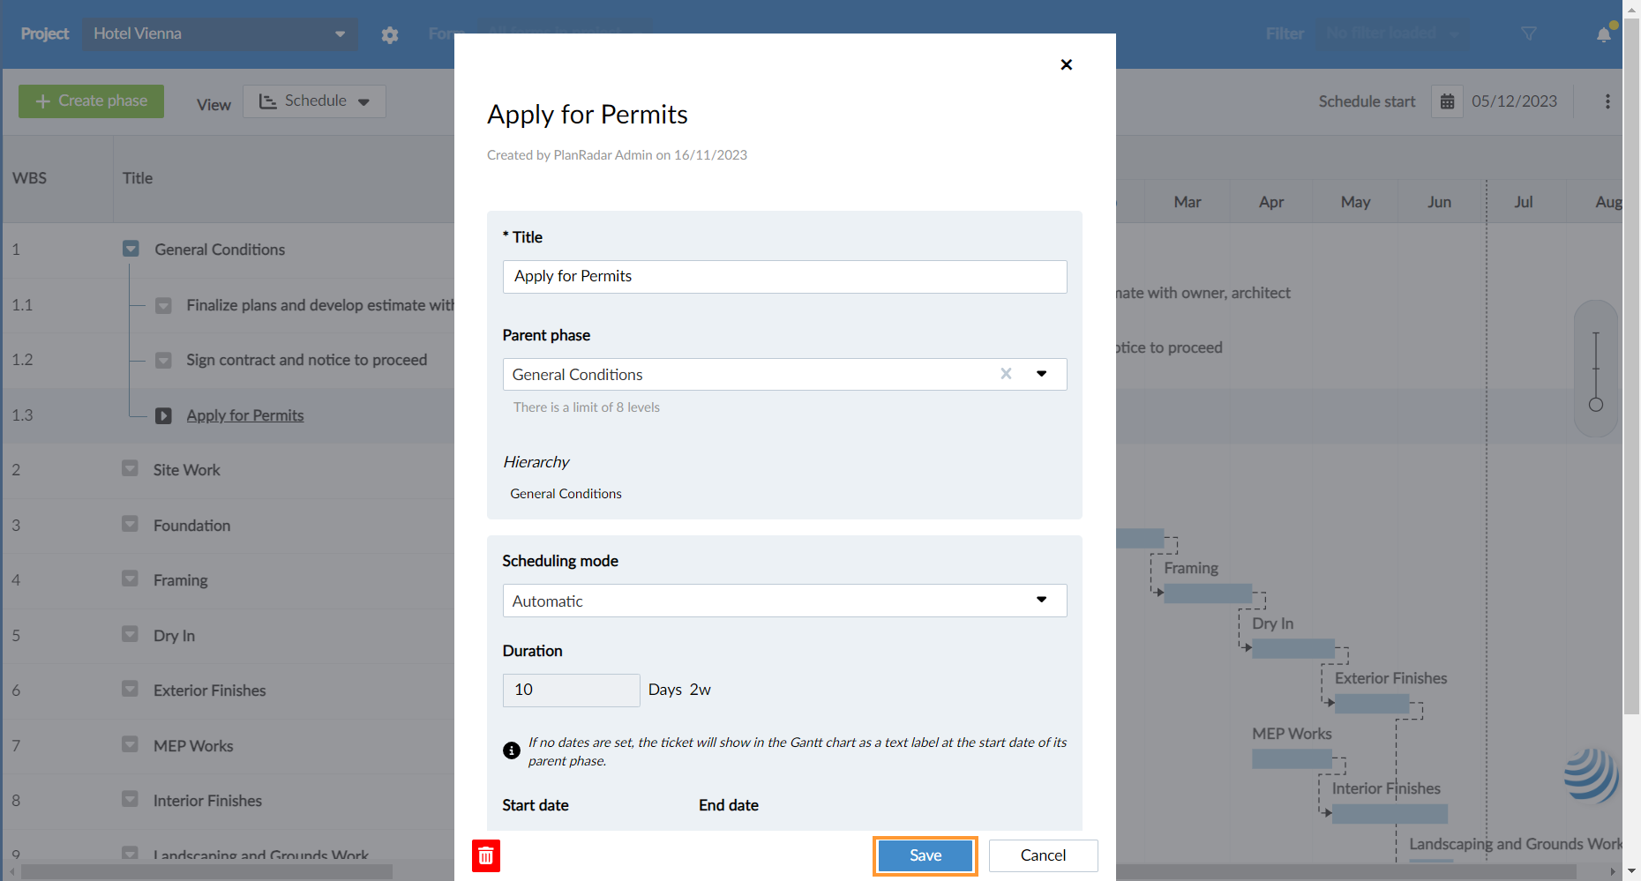
Task: Click the filter funnel icon
Action: click(1529, 34)
